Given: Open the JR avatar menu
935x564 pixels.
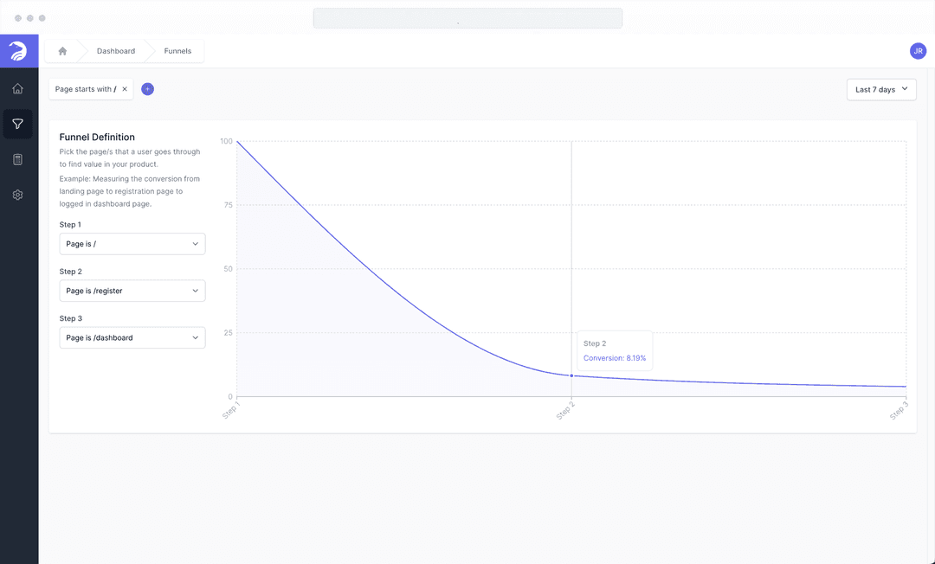Looking at the screenshot, I should [x=918, y=50].
